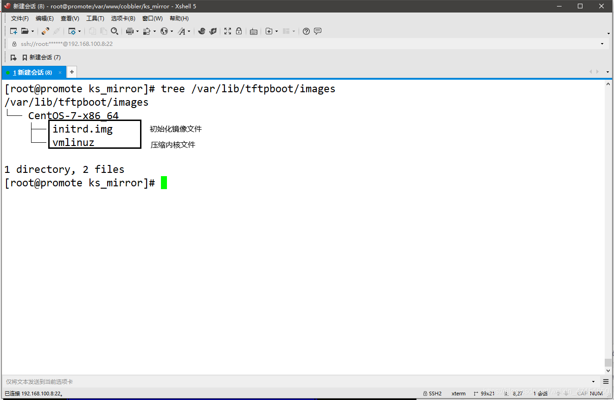This screenshot has width=614, height=400.
Task: Add a new tab with plus button
Action: [x=72, y=72]
